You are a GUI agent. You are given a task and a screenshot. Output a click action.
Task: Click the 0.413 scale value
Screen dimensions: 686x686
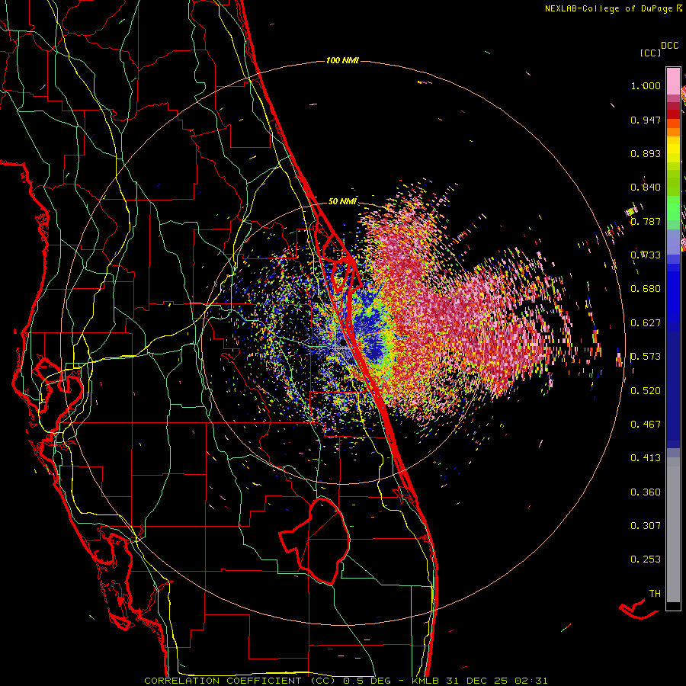(646, 458)
